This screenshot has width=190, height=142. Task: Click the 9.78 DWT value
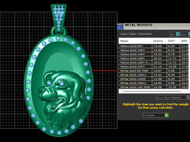point(171,54)
